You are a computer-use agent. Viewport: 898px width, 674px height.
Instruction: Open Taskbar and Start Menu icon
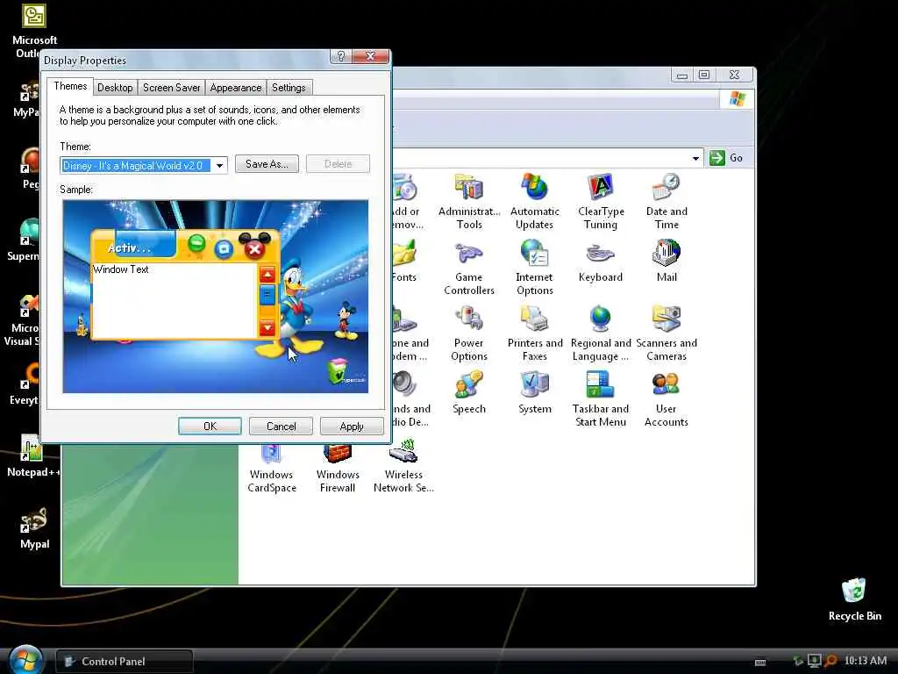click(600, 399)
